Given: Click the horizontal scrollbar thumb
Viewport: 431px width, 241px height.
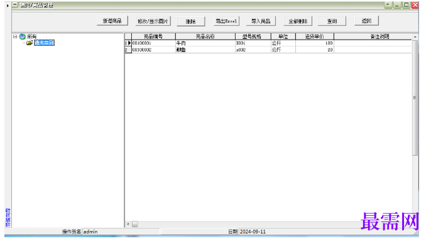Looking at the screenshot, I should 135,224.
